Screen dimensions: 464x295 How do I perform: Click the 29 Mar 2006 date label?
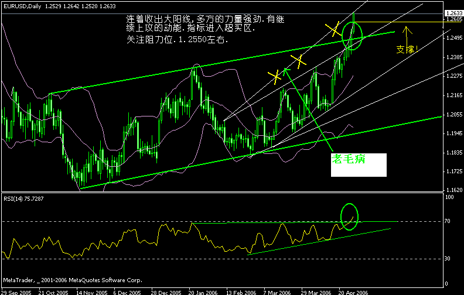(x=316, y=293)
